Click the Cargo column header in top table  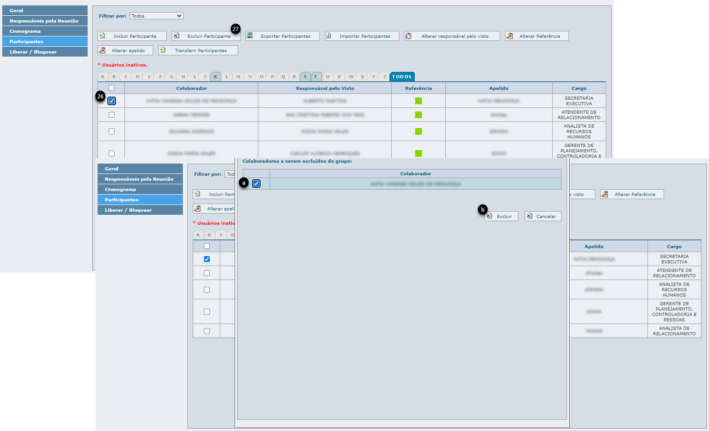click(x=579, y=89)
